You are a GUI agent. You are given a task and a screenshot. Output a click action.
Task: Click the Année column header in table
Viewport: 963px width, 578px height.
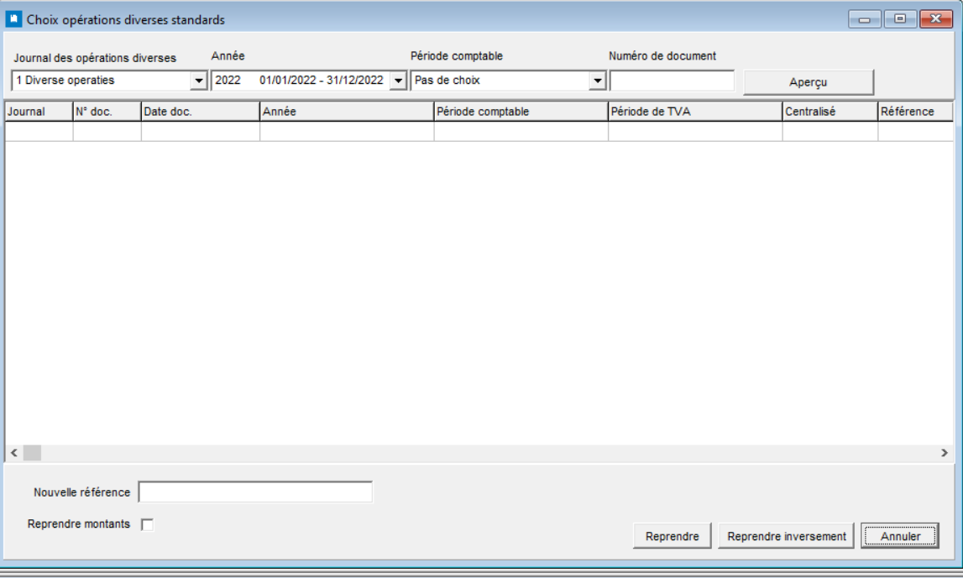click(347, 112)
